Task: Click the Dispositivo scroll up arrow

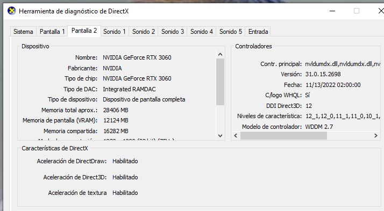Action: click(220, 54)
